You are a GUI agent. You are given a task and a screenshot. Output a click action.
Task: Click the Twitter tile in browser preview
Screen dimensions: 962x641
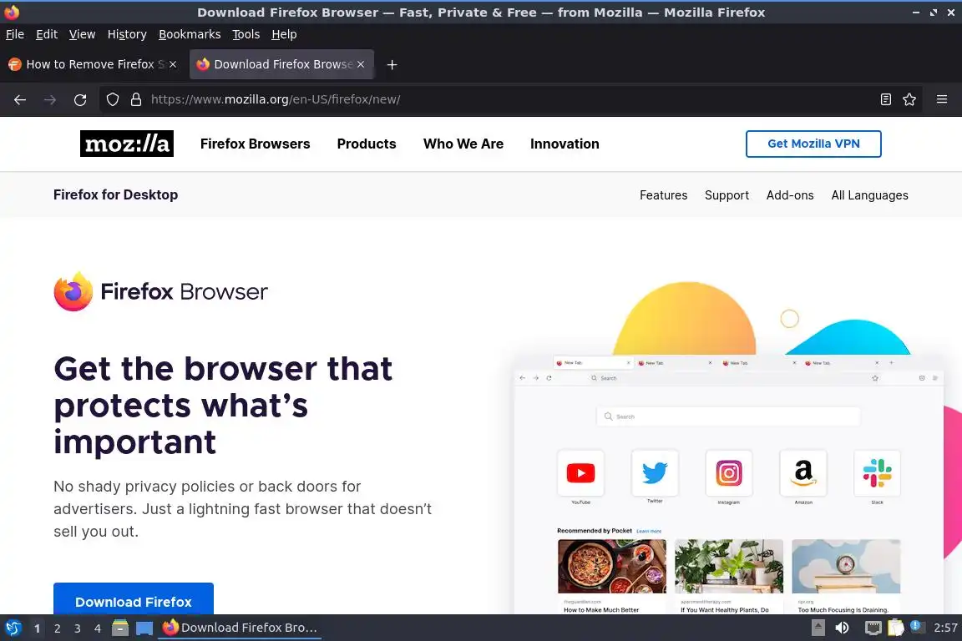[655, 473]
